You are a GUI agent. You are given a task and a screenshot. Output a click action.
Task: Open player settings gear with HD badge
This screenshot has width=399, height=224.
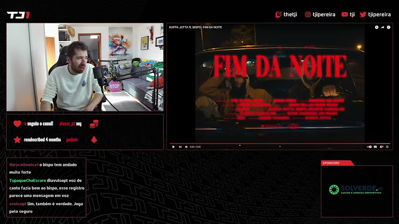click(381, 147)
